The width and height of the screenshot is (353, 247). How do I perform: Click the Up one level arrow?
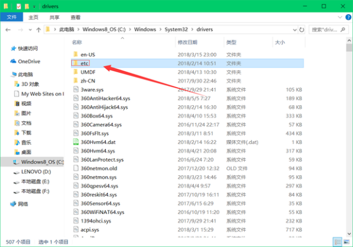tap(37, 29)
